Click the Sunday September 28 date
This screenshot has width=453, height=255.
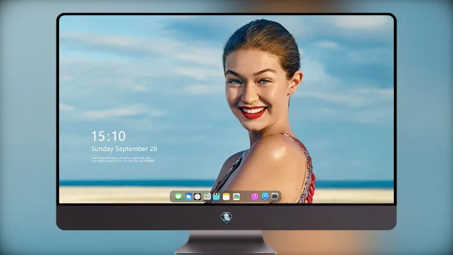coord(124,149)
